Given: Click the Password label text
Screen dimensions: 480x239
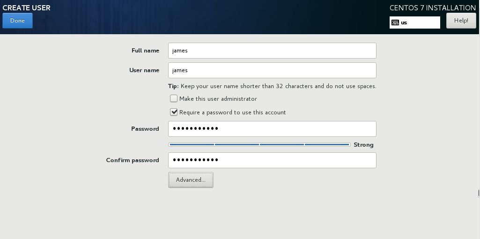Looking at the screenshot, I should (x=145, y=129).
